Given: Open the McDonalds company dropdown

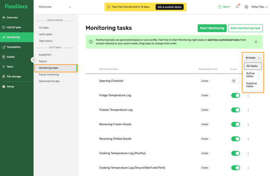Looking at the screenshot, I should click(55, 7).
